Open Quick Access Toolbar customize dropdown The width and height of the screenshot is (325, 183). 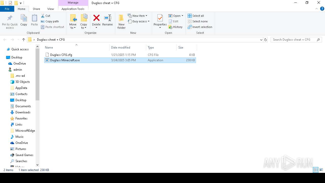point(21,3)
